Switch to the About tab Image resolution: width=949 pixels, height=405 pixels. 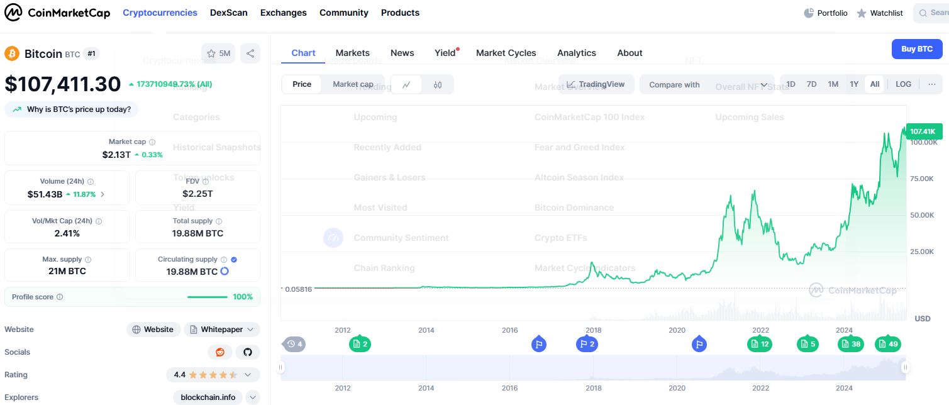[x=630, y=53]
